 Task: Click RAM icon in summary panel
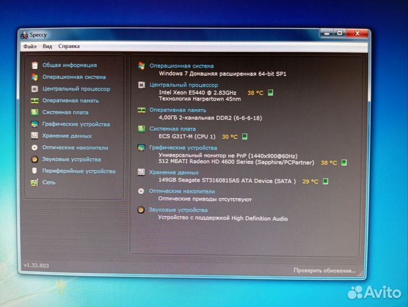141,110
